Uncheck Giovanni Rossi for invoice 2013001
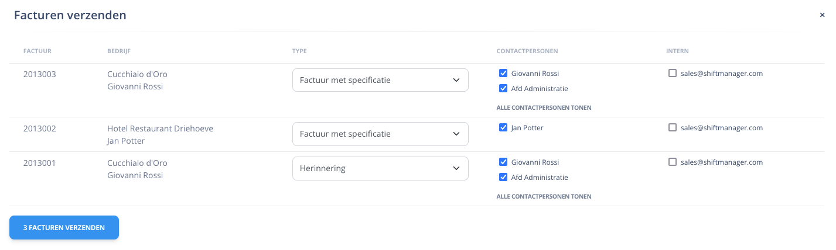 click(x=503, y=162)
